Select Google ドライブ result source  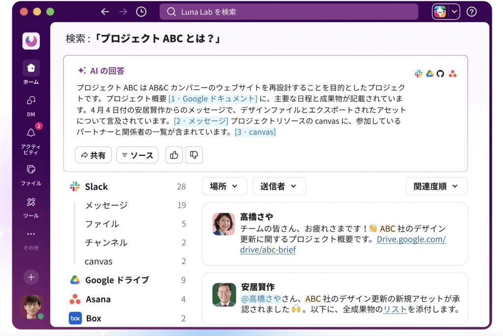[x=117, y=280]
